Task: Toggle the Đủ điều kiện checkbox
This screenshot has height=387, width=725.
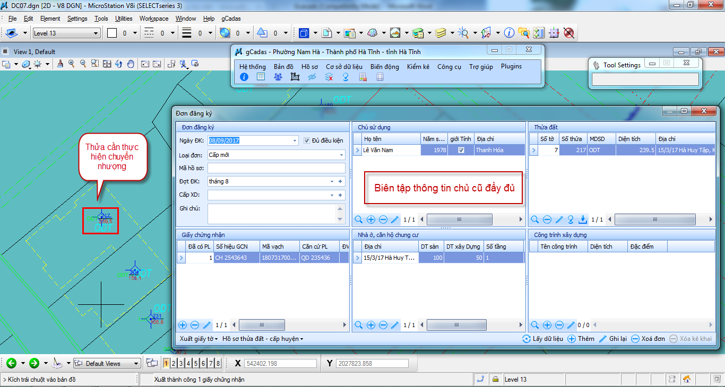Action: [x=307, y=140]
